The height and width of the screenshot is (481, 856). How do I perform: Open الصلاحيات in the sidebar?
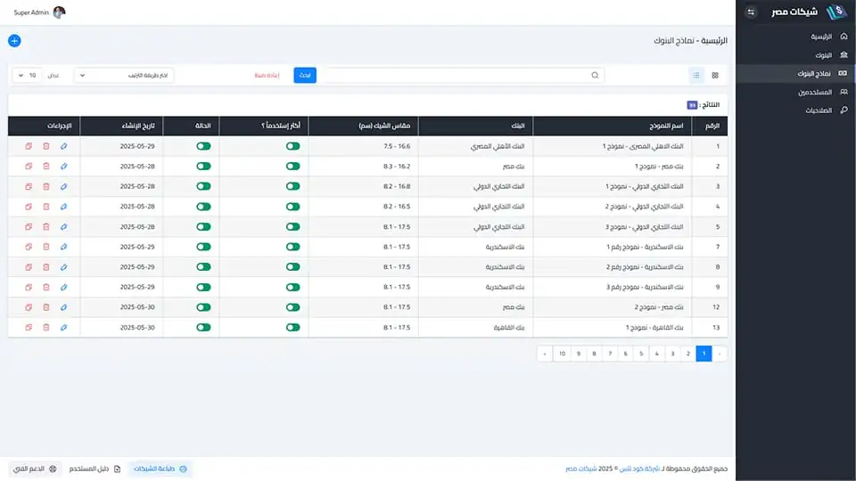(796, 110)
